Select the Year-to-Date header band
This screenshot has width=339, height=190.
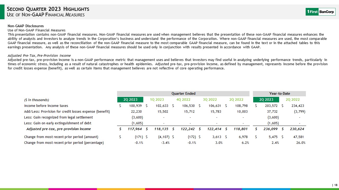click(279, 94)
